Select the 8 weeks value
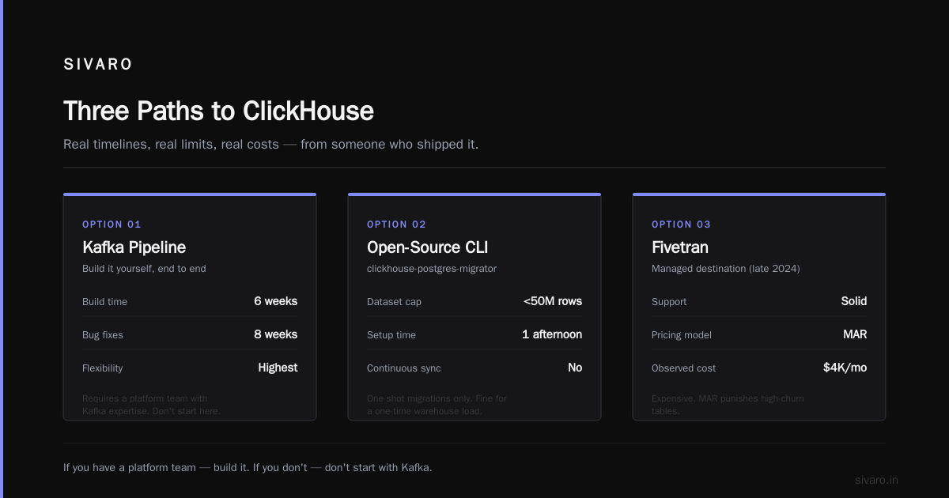The image size is (949, 498). (x=275, y=334)
